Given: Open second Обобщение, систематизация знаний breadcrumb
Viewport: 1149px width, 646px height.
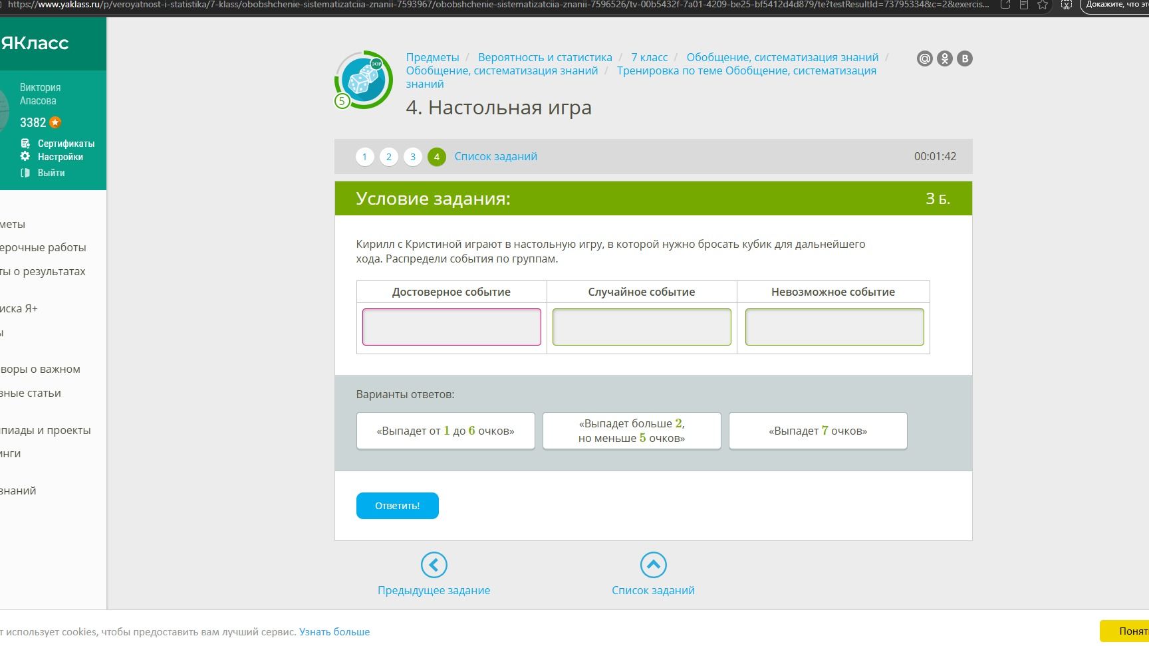Looking at the screenshot, I should click(502, 70).
